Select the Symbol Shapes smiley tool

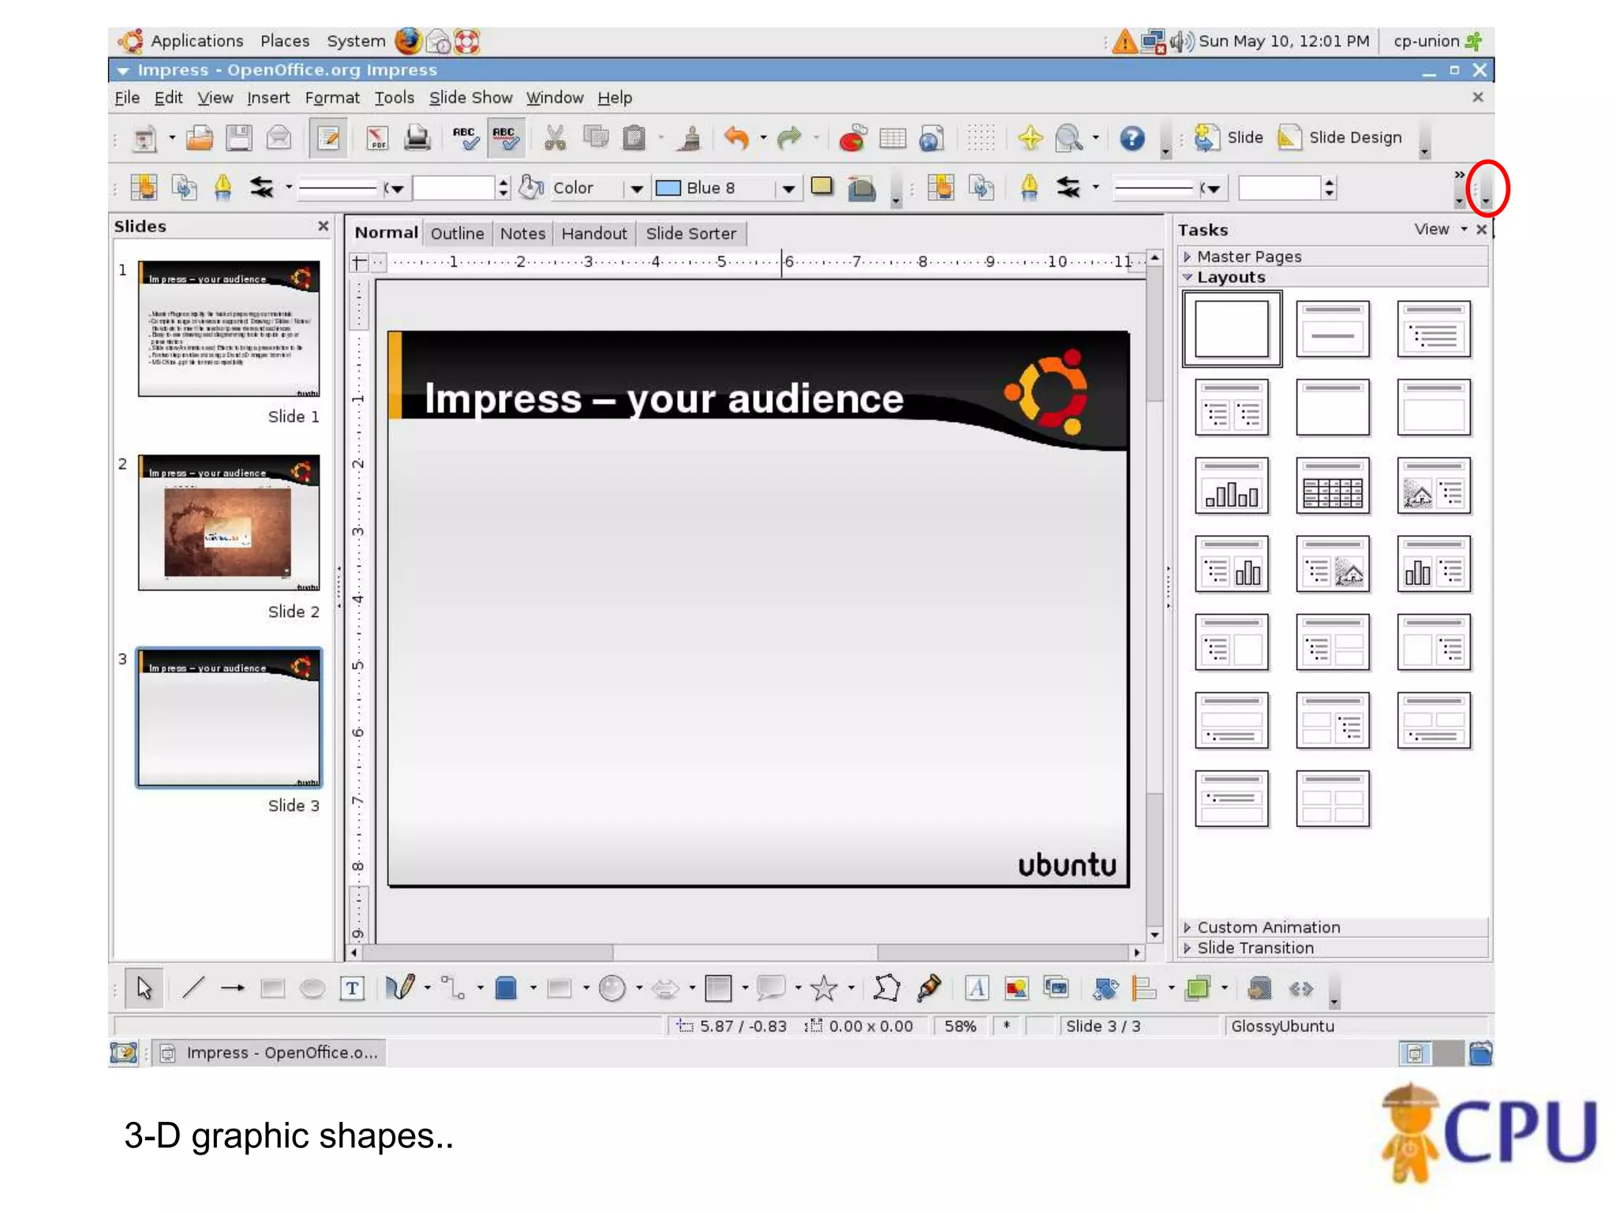point(612,988)
